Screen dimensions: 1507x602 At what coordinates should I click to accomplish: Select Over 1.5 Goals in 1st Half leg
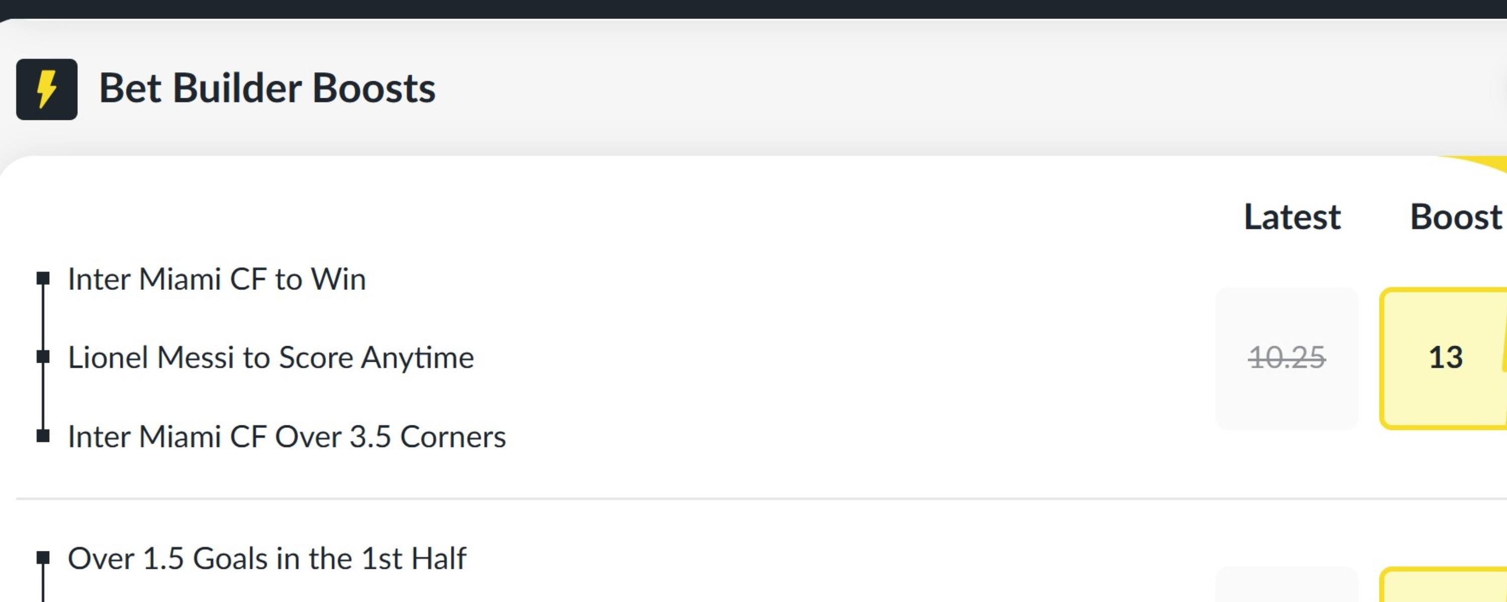(x=267, y=558)
